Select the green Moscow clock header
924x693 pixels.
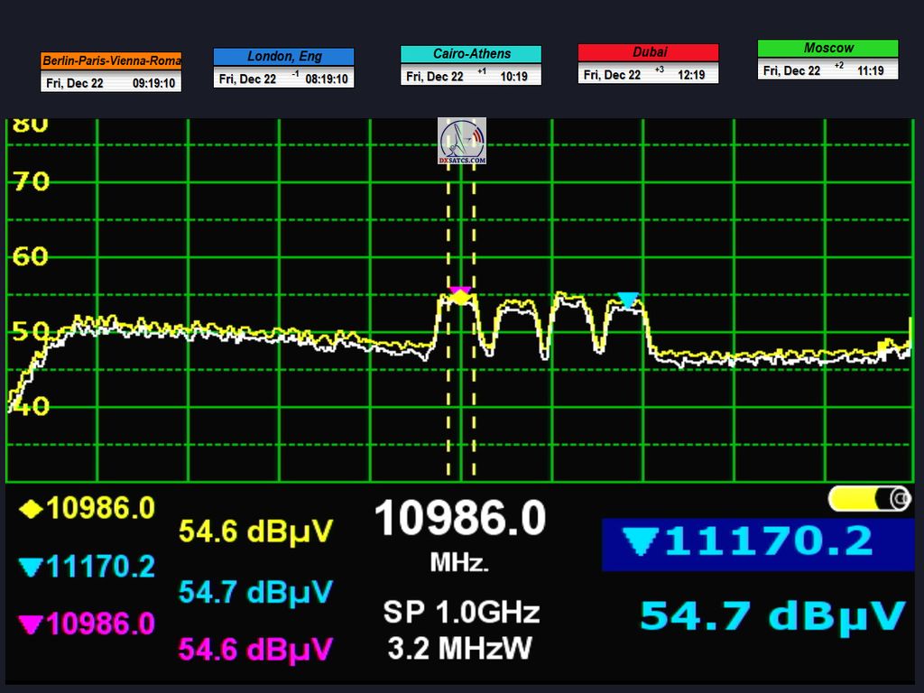827,48
